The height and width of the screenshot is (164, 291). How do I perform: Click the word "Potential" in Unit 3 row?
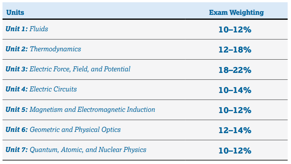tap(117, 69)
